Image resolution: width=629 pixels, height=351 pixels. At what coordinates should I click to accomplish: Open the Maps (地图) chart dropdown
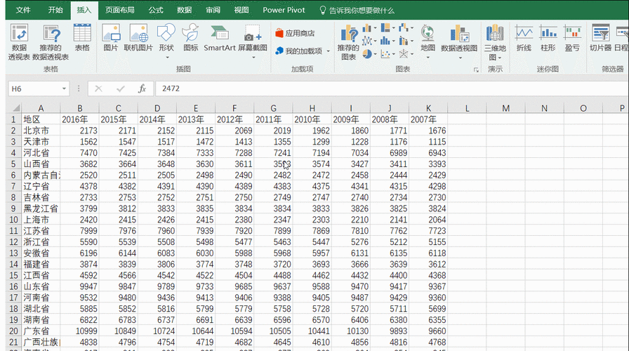tap(428, 41)
